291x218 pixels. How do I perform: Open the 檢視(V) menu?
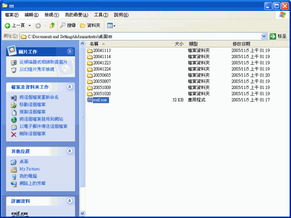coord(51,15)
